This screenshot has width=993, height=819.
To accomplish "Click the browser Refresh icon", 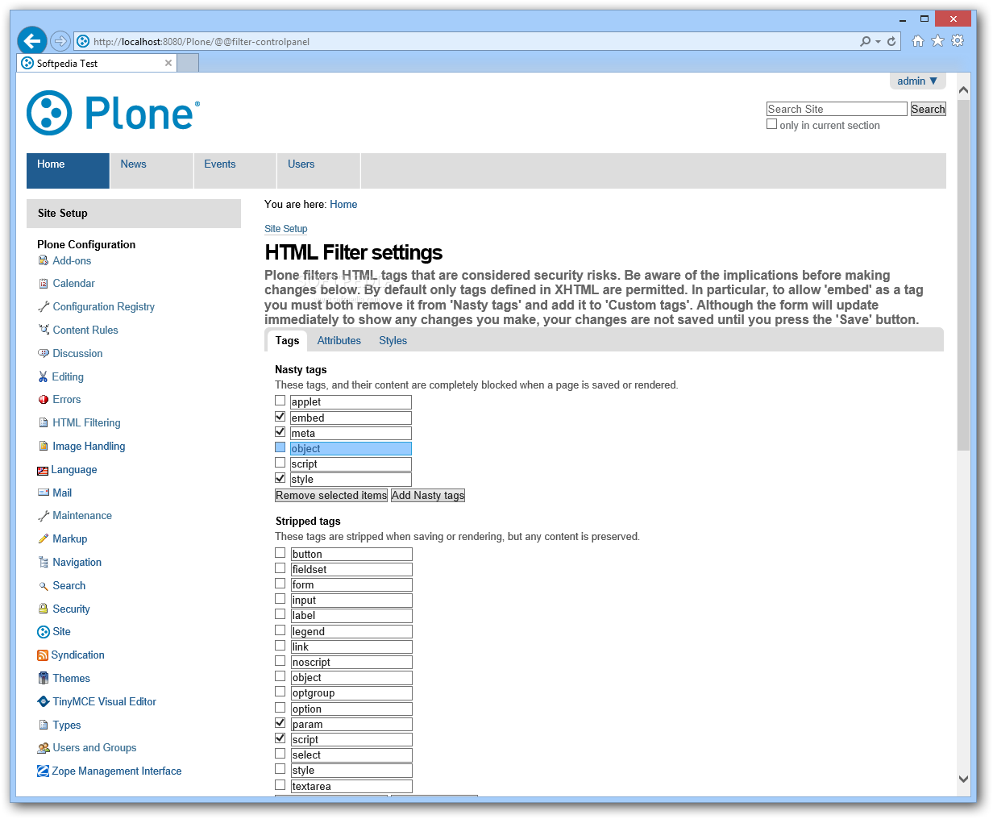I will 891,41.
